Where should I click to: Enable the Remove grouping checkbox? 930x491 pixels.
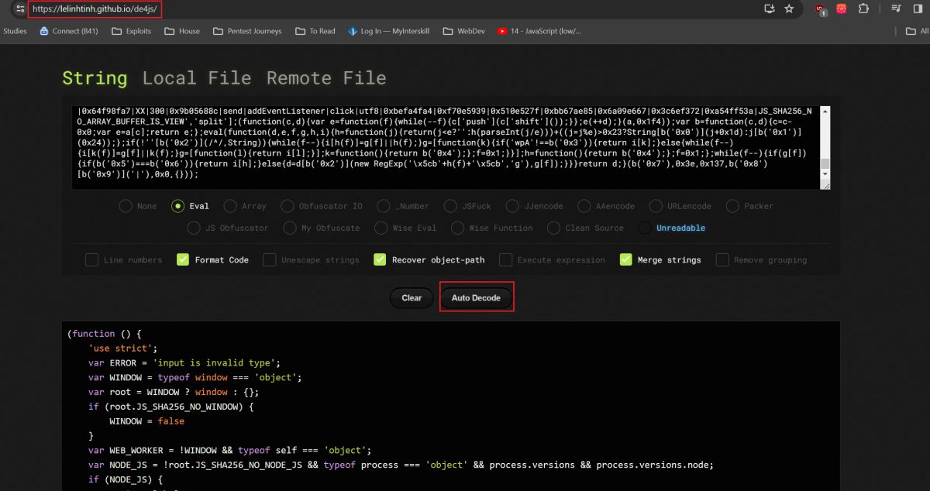click(x=722, y=259)
